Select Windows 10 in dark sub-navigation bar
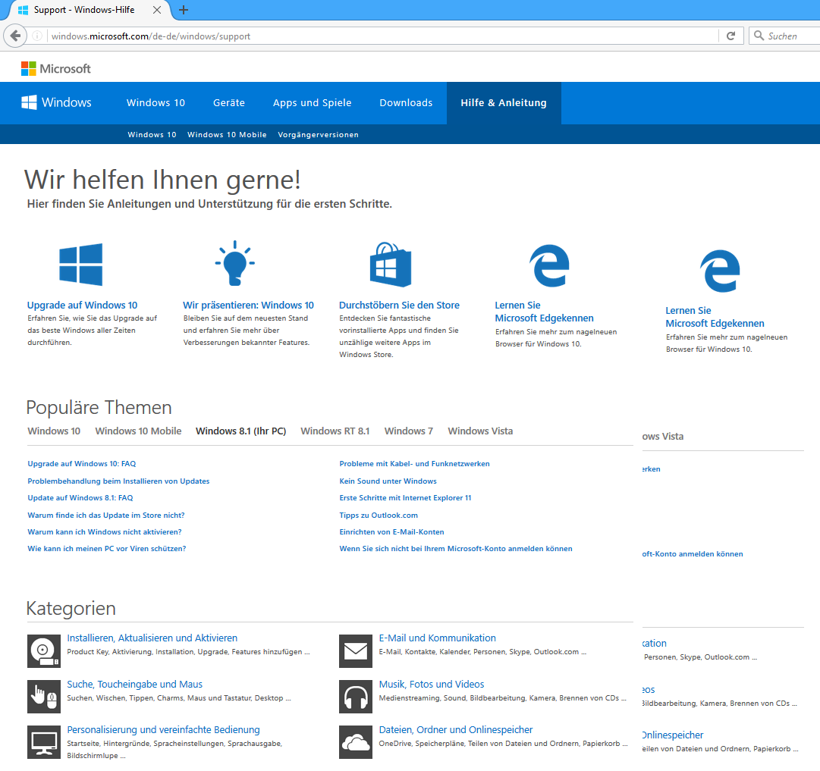Screen dimensions: 820x771 [x=152, y=134]
